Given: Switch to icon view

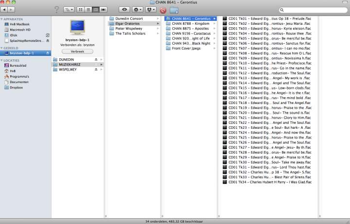Looking at the screenshot, I should [x=81, y=10].
